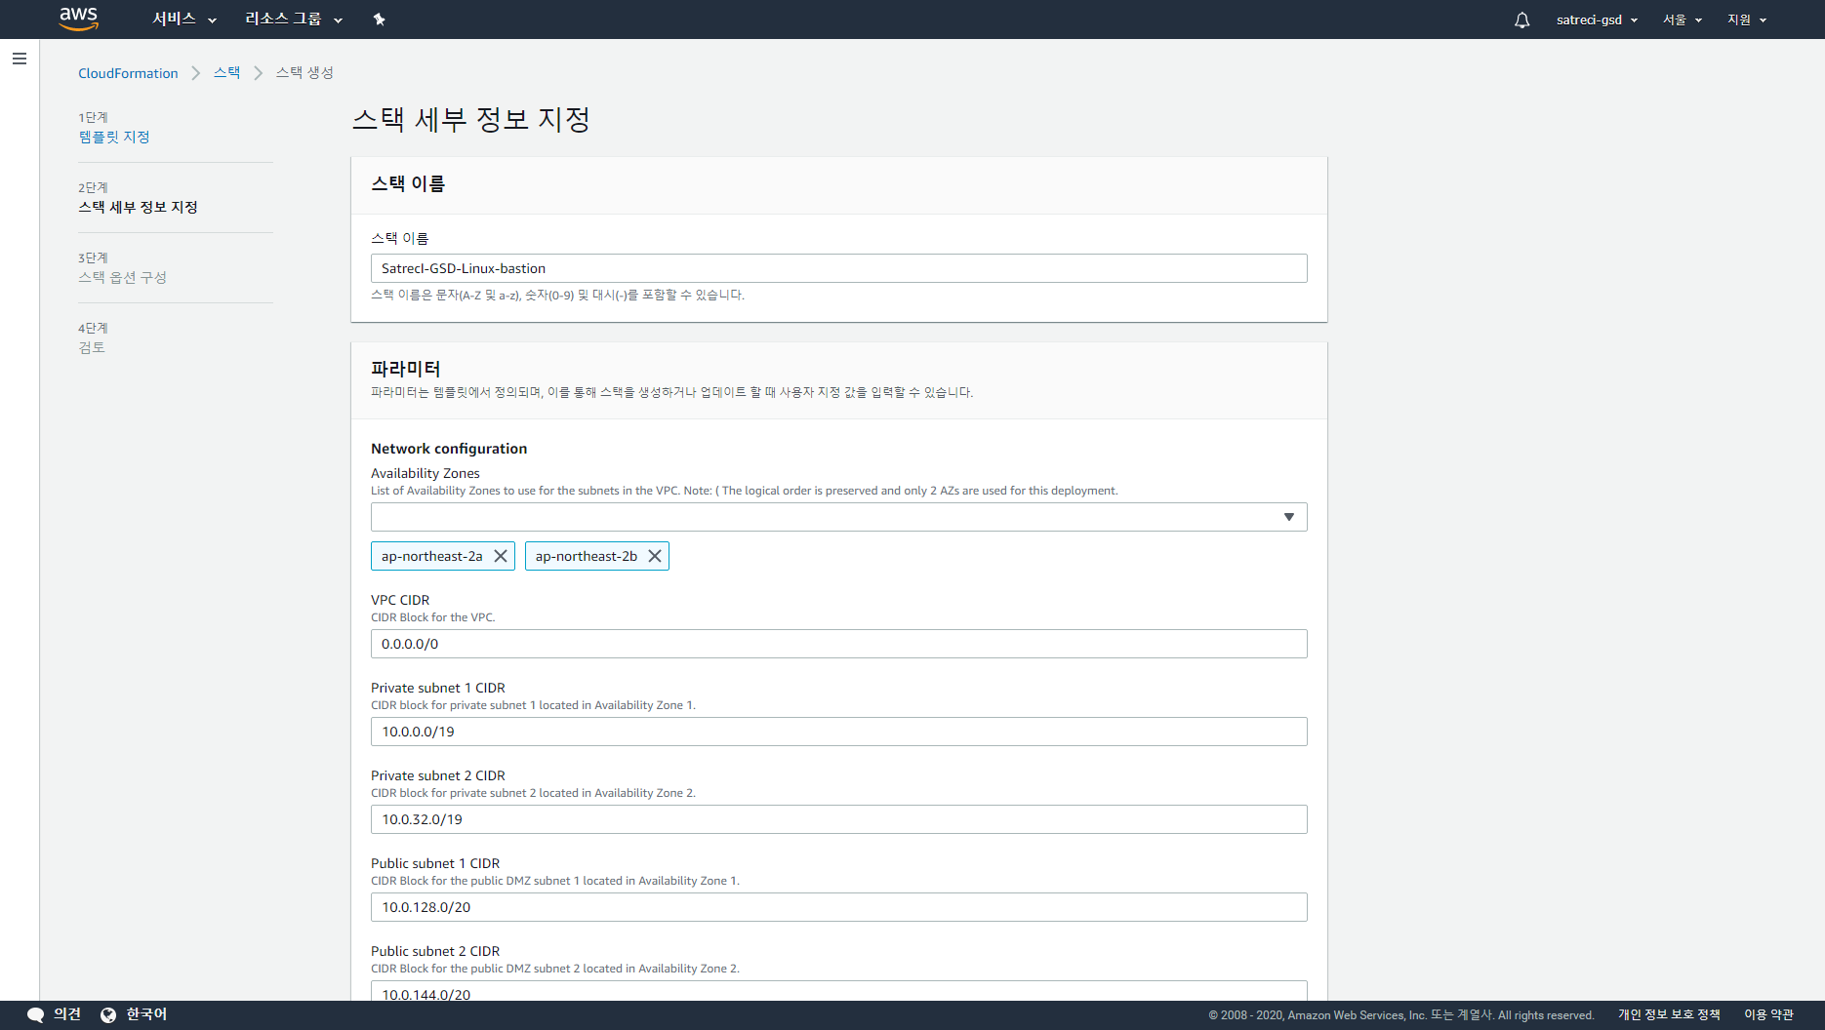The image size is (1825, 1030).
Task: Go back to step 1 템플릿 지정
Action: pyautogui.click(x=114, y=137)
